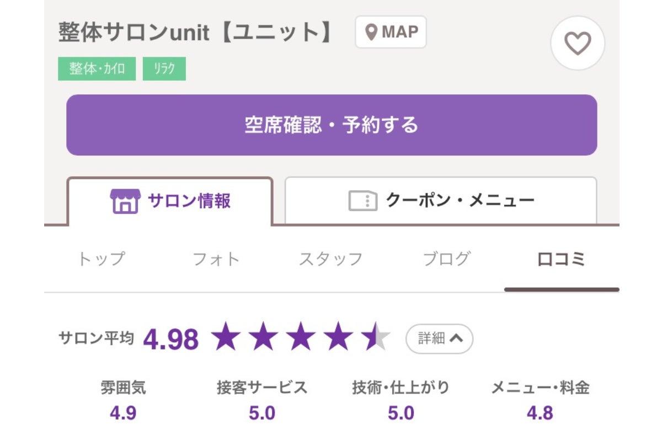This screenshot has width=662, height=441.
Task: Click the third rating star
Action: click(301, 337)
